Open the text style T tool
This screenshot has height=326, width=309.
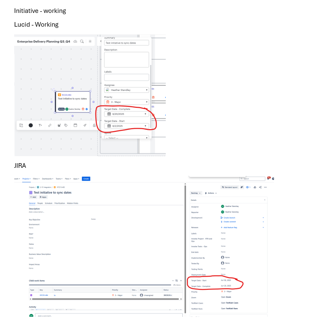(40, 125)
